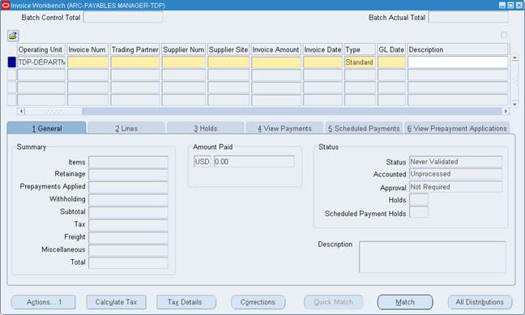This screenshot has width=525, height=315.
Task: Click the Invoice Date cell in the first row
Action: (322, 62)
